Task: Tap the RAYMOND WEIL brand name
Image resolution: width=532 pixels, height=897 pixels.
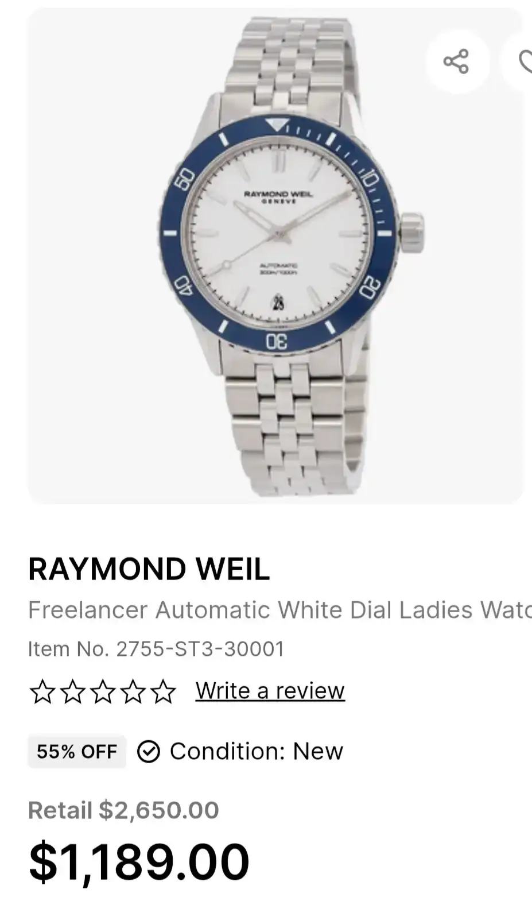Action: 149,570
